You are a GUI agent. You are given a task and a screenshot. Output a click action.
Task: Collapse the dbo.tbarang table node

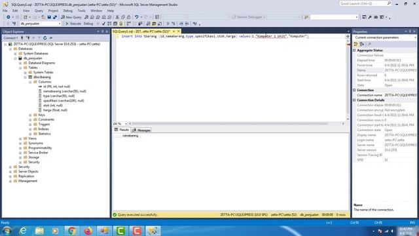tap(25, 77)
